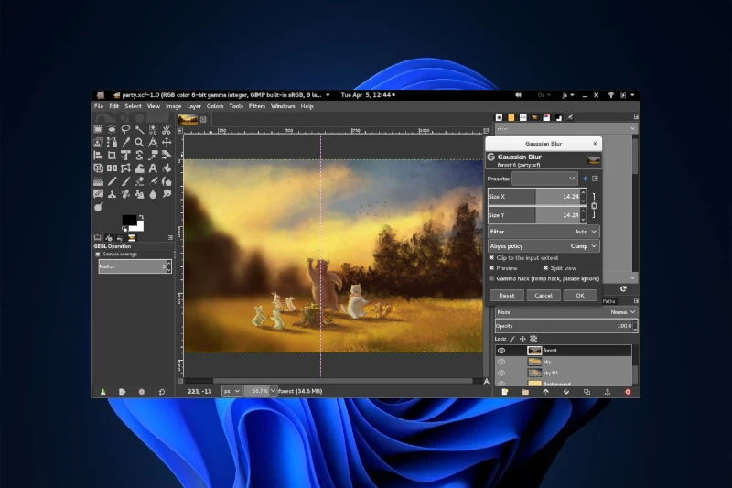Image resolution: width=732 pixels, height=488 pixels.
Task: Toggle visibility of the sky layer
Action: point(501,362)
